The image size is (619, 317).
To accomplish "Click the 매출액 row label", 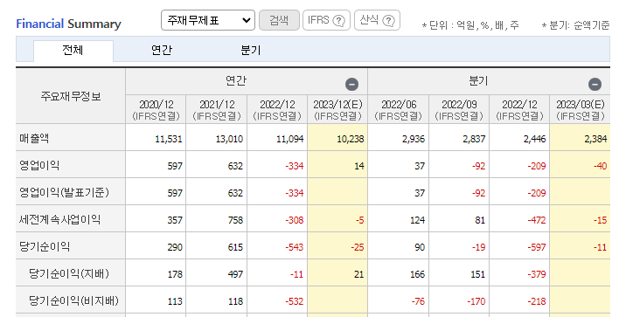I will [34, 138].
